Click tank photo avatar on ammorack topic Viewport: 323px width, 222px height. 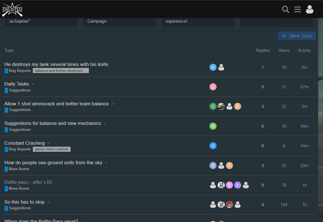click(x=221, y=106)
